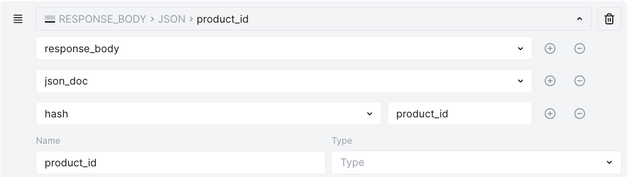Remove the hash row with the minus icon
The image size is (633, 177).
point(579,114)
